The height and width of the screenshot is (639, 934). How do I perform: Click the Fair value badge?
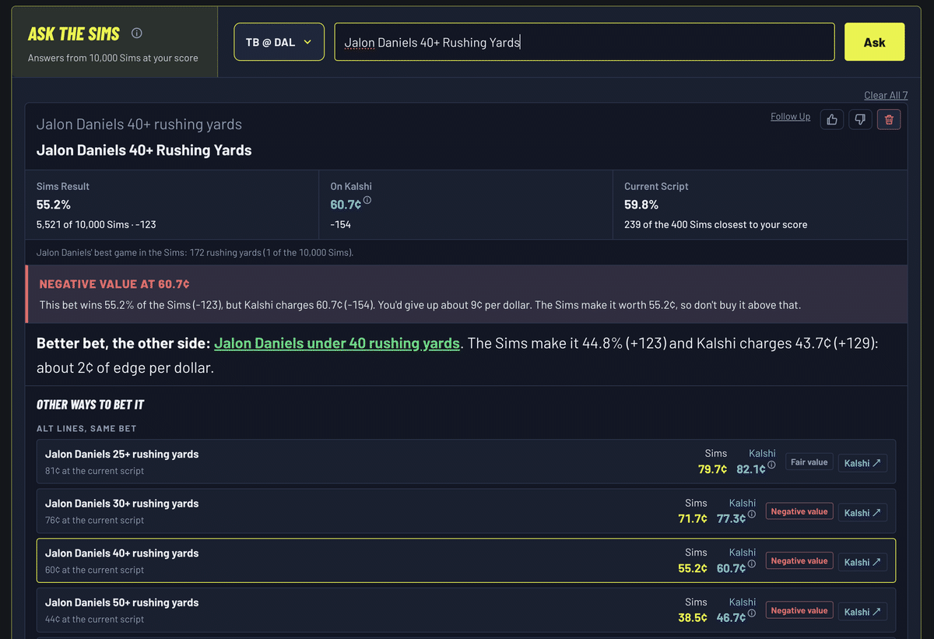click(x=809, y=462)
